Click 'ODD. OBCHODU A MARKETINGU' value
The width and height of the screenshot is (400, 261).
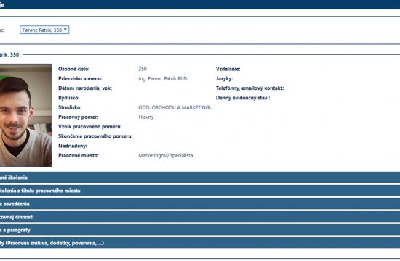[x=175, y=107]
